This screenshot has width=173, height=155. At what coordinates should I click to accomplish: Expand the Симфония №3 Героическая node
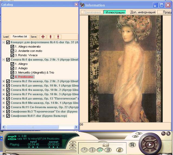4,112
